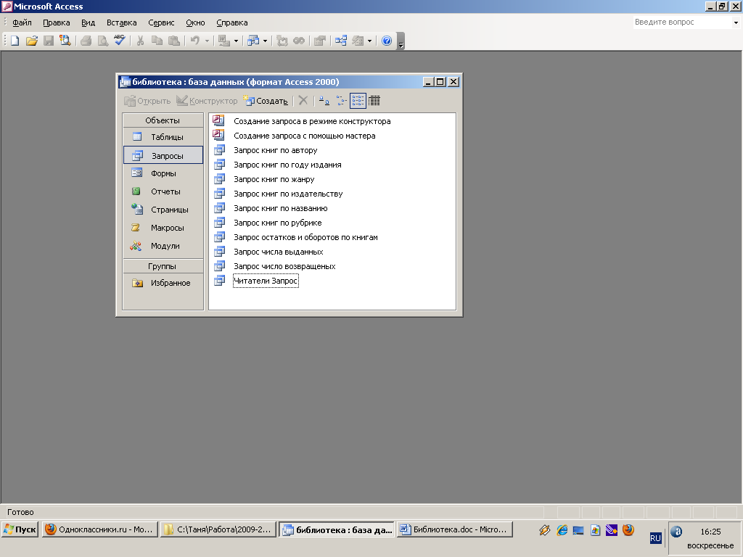Viewport: 743px width, 557px height.
Task: Switch to Библиотека.doc taskbar window
Action: pyautogui.click(x=454, y=529)
